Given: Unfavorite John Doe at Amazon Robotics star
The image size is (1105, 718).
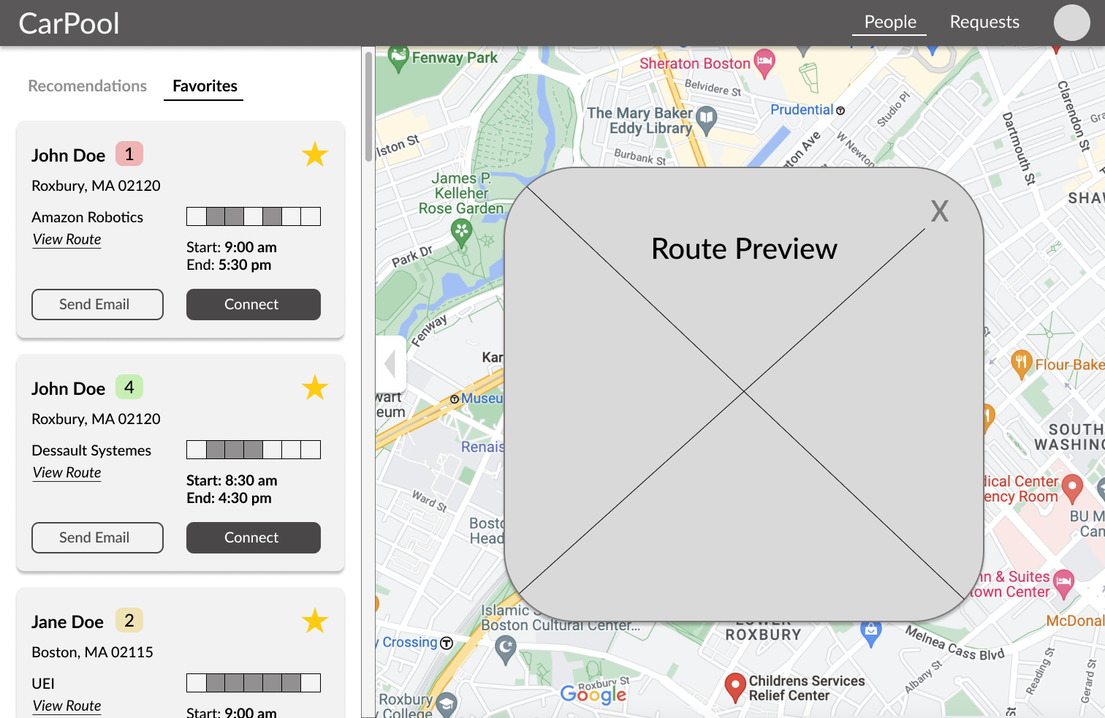Looking at the screenshot, I should point(315,154).
